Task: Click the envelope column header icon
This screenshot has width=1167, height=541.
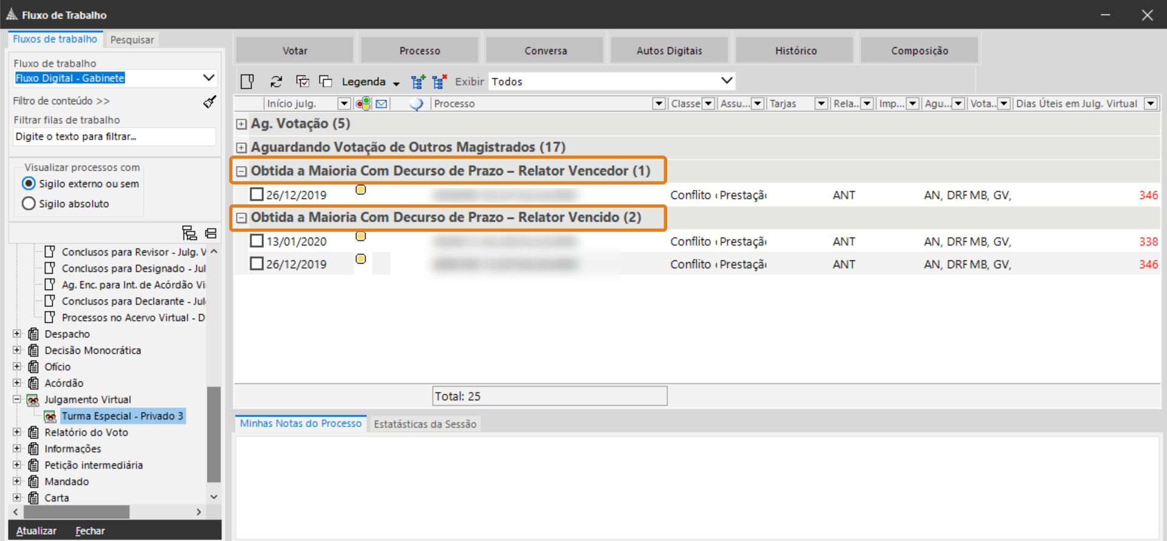Action: (381, 104)
